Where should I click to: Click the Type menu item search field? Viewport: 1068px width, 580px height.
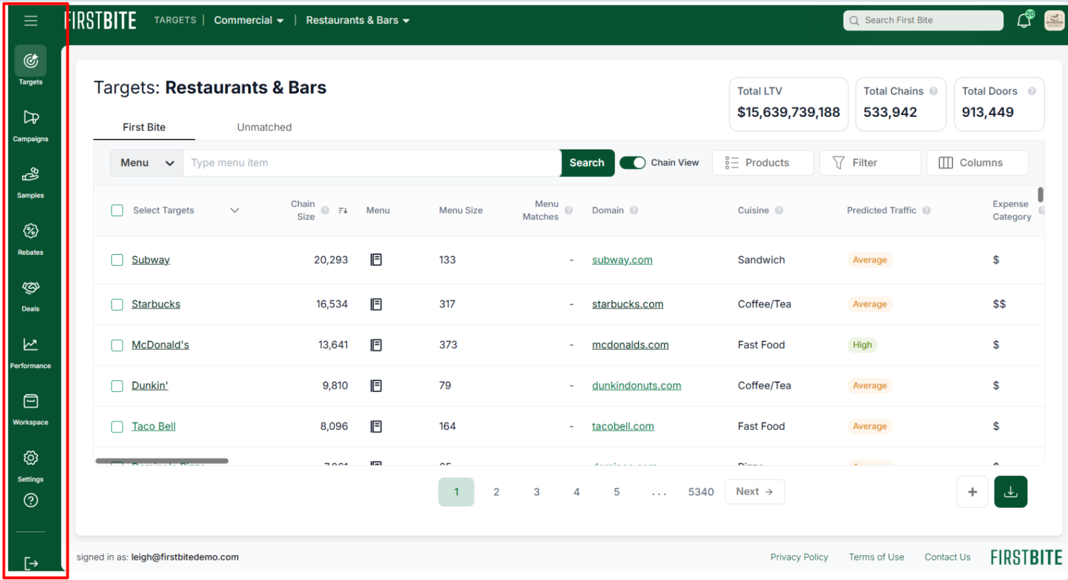(372, 163)
